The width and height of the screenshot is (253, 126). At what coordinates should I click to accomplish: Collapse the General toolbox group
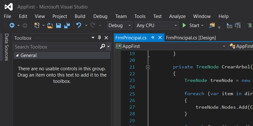pos(17,55)
